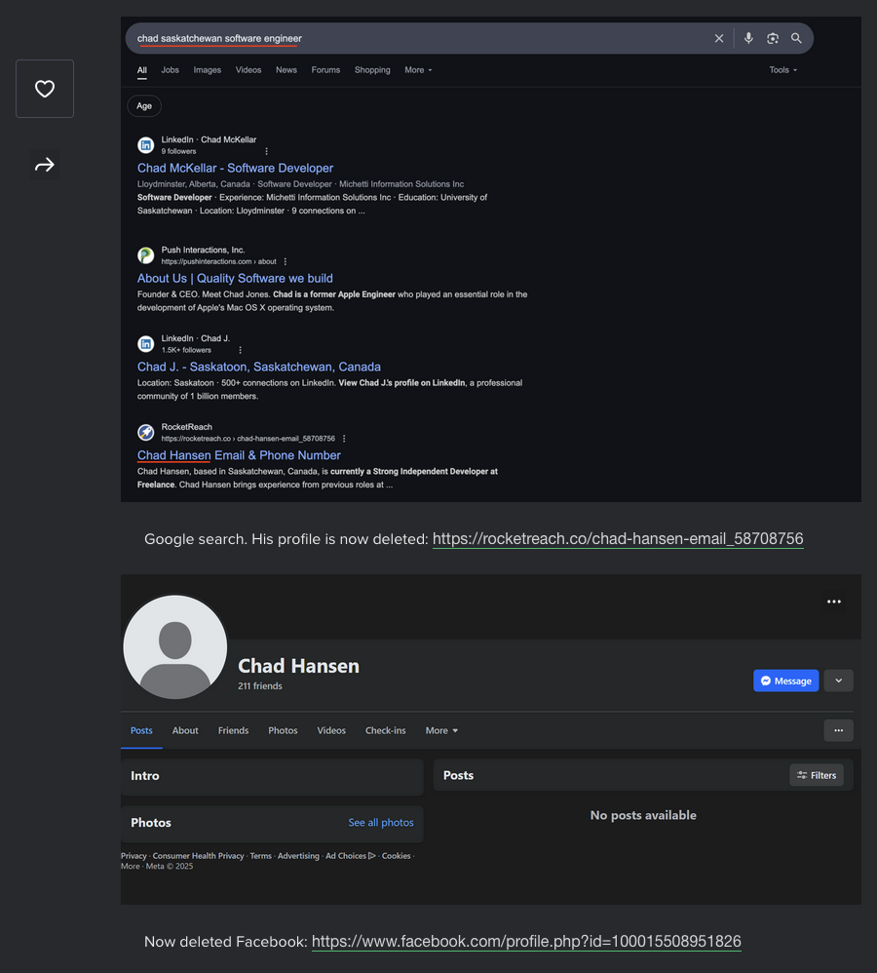Click the footer More link
877x973 pixels.
[130, 867]
